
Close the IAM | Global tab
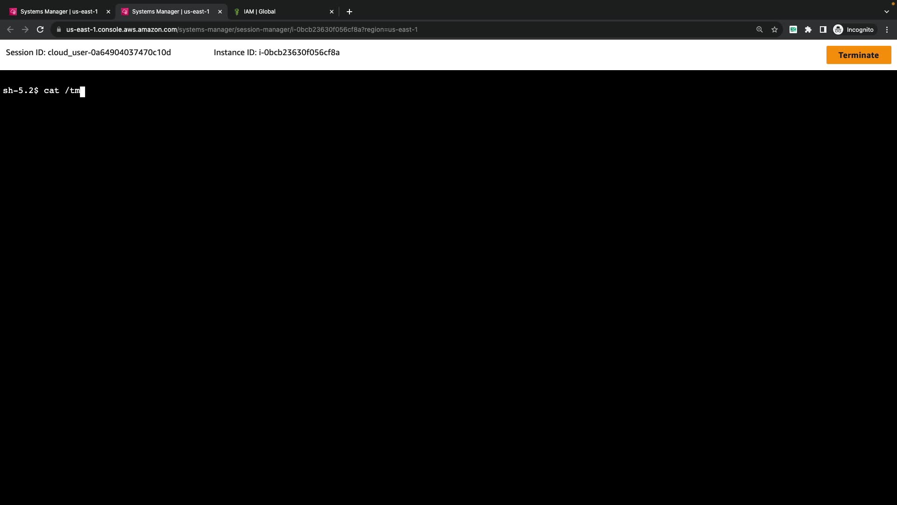[332, 12]
